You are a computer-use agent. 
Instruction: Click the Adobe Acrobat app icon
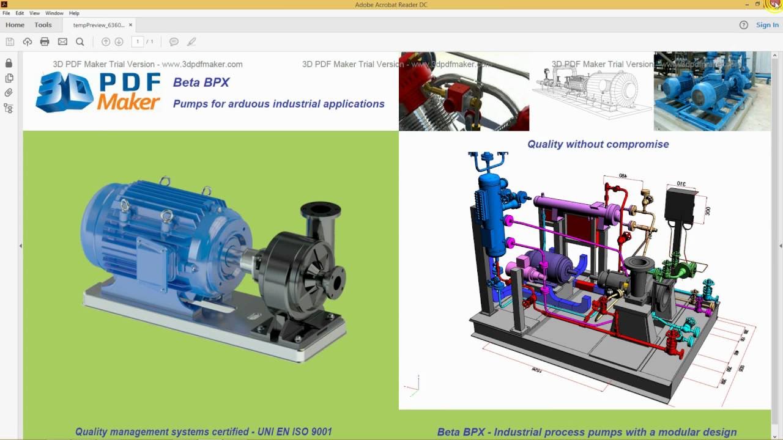(x=4, y=4)
